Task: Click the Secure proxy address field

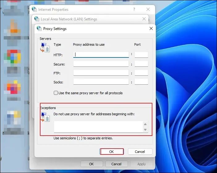Action: click(101, 64)
